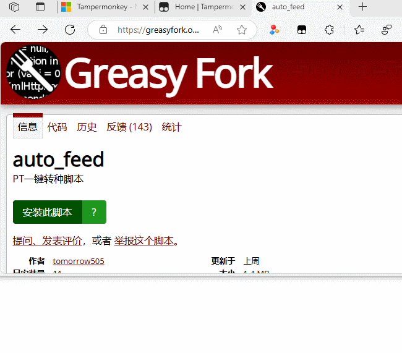This screenshot has height=353, width=402.
Task: Click the address bar URL field
Action: pyautogui.click(x=161, y=30)
